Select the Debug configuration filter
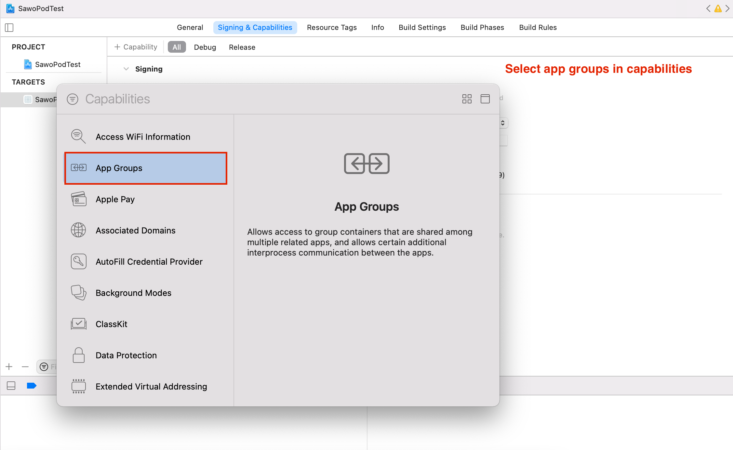Viewport: 733px width, 450px height. [205, 47]
